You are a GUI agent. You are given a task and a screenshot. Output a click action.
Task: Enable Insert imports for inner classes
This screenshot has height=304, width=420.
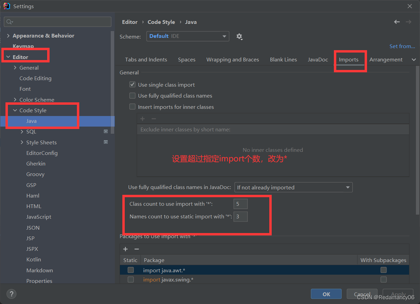(x=133, y=107)
